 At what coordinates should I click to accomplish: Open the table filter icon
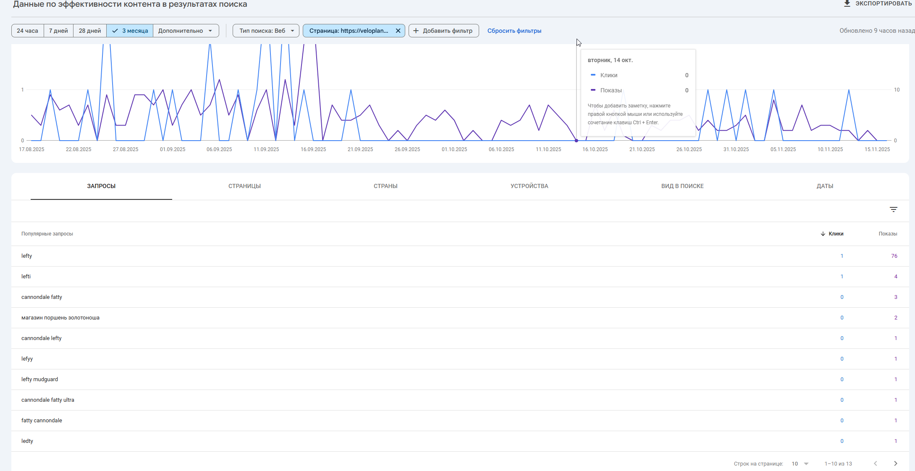[893, 209]
